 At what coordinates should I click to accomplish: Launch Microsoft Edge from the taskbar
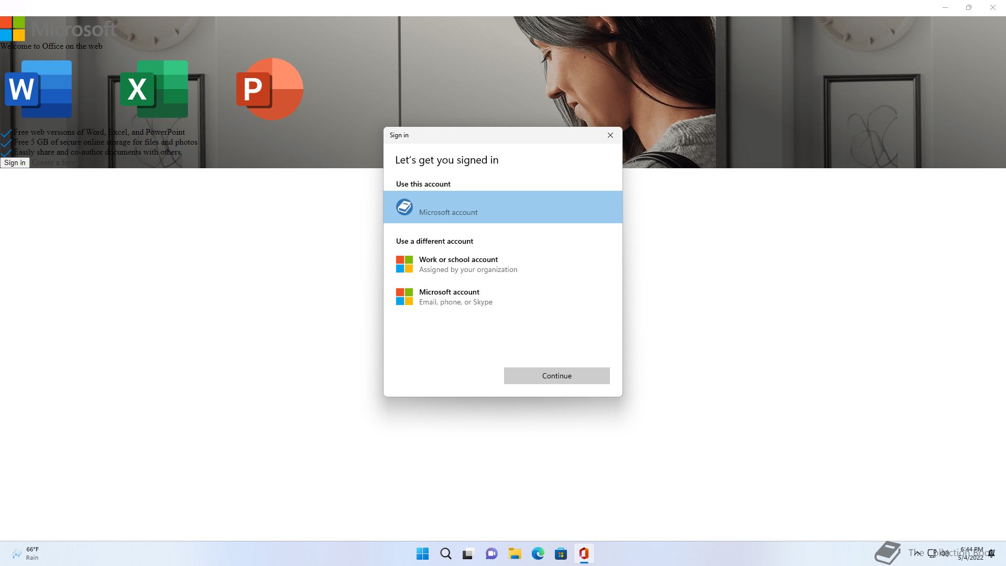coord(538,553)
